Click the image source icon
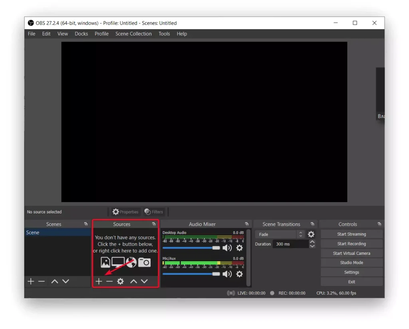 pyautogui.click(x=105, y=262)
